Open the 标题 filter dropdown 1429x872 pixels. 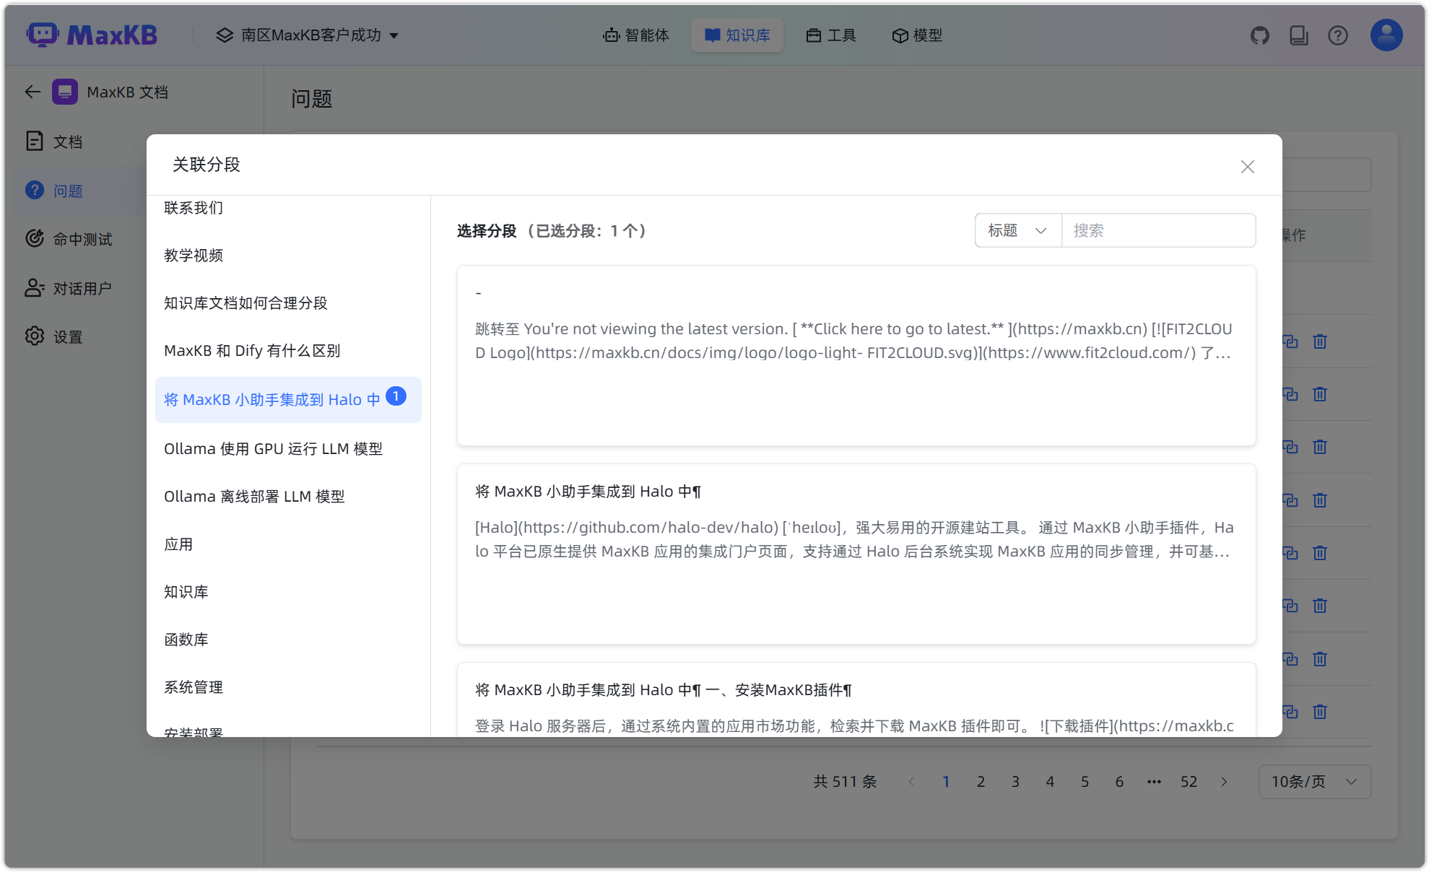(1017, 230)
